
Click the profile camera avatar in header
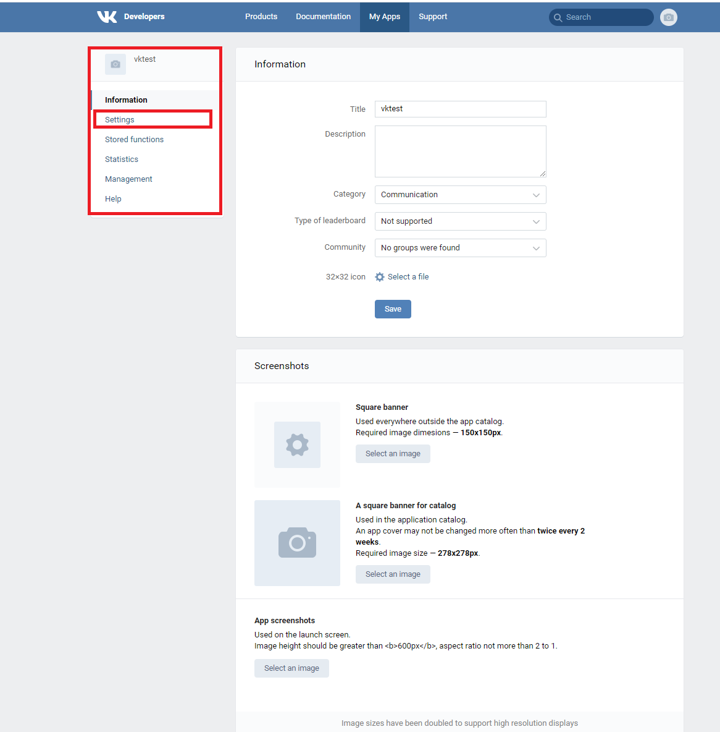(668, 17)
